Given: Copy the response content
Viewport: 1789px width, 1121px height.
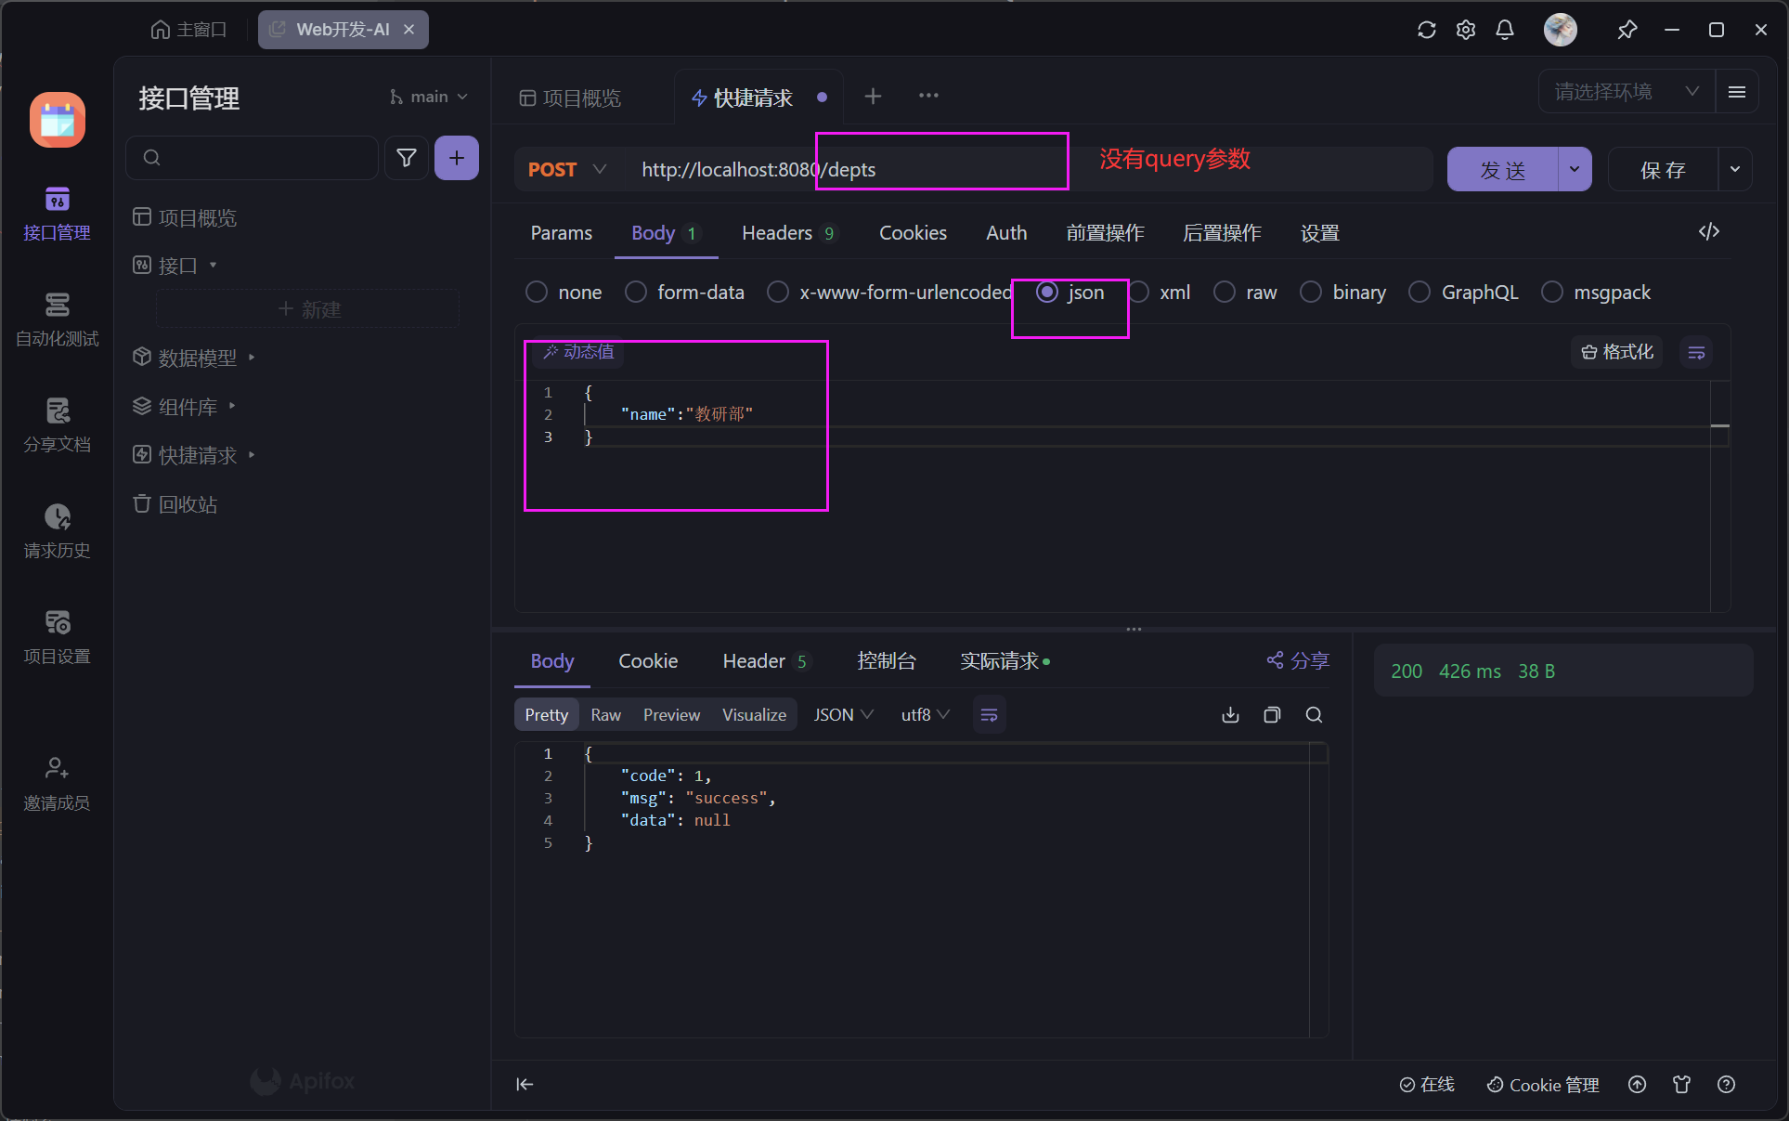Looking at the screenshot, I should click(x=1272, y=714).
